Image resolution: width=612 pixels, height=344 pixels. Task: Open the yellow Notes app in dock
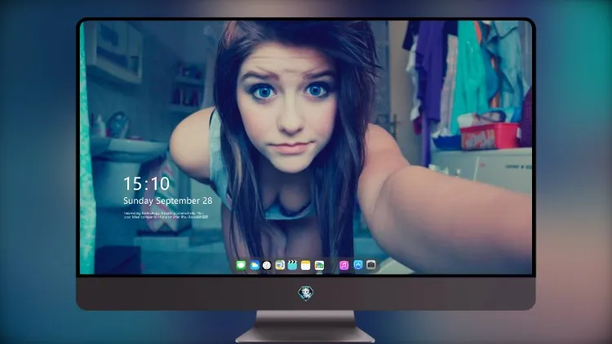(x=306, y=265)
